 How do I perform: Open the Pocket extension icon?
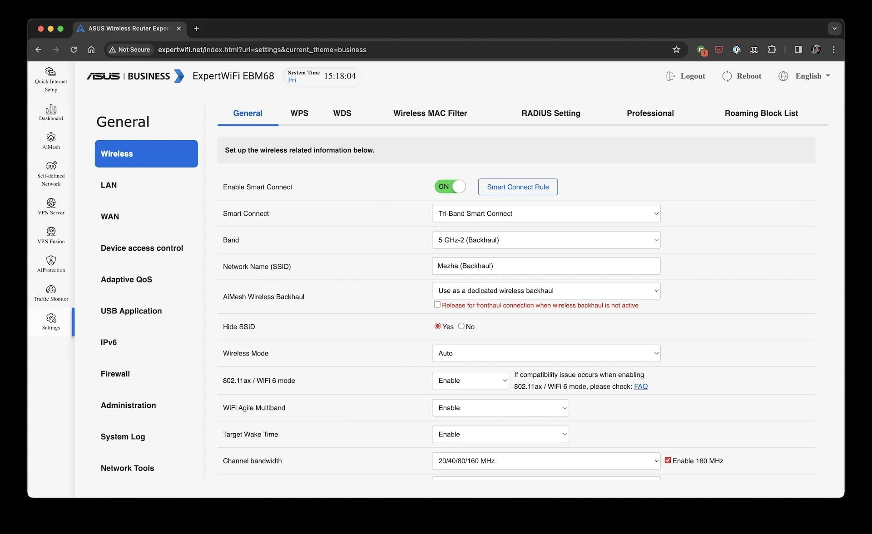click(x=718, y=49)
